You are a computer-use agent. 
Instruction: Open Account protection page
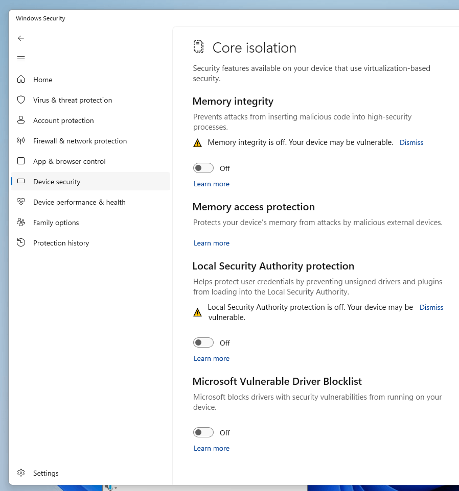click(x=90, y=120)
